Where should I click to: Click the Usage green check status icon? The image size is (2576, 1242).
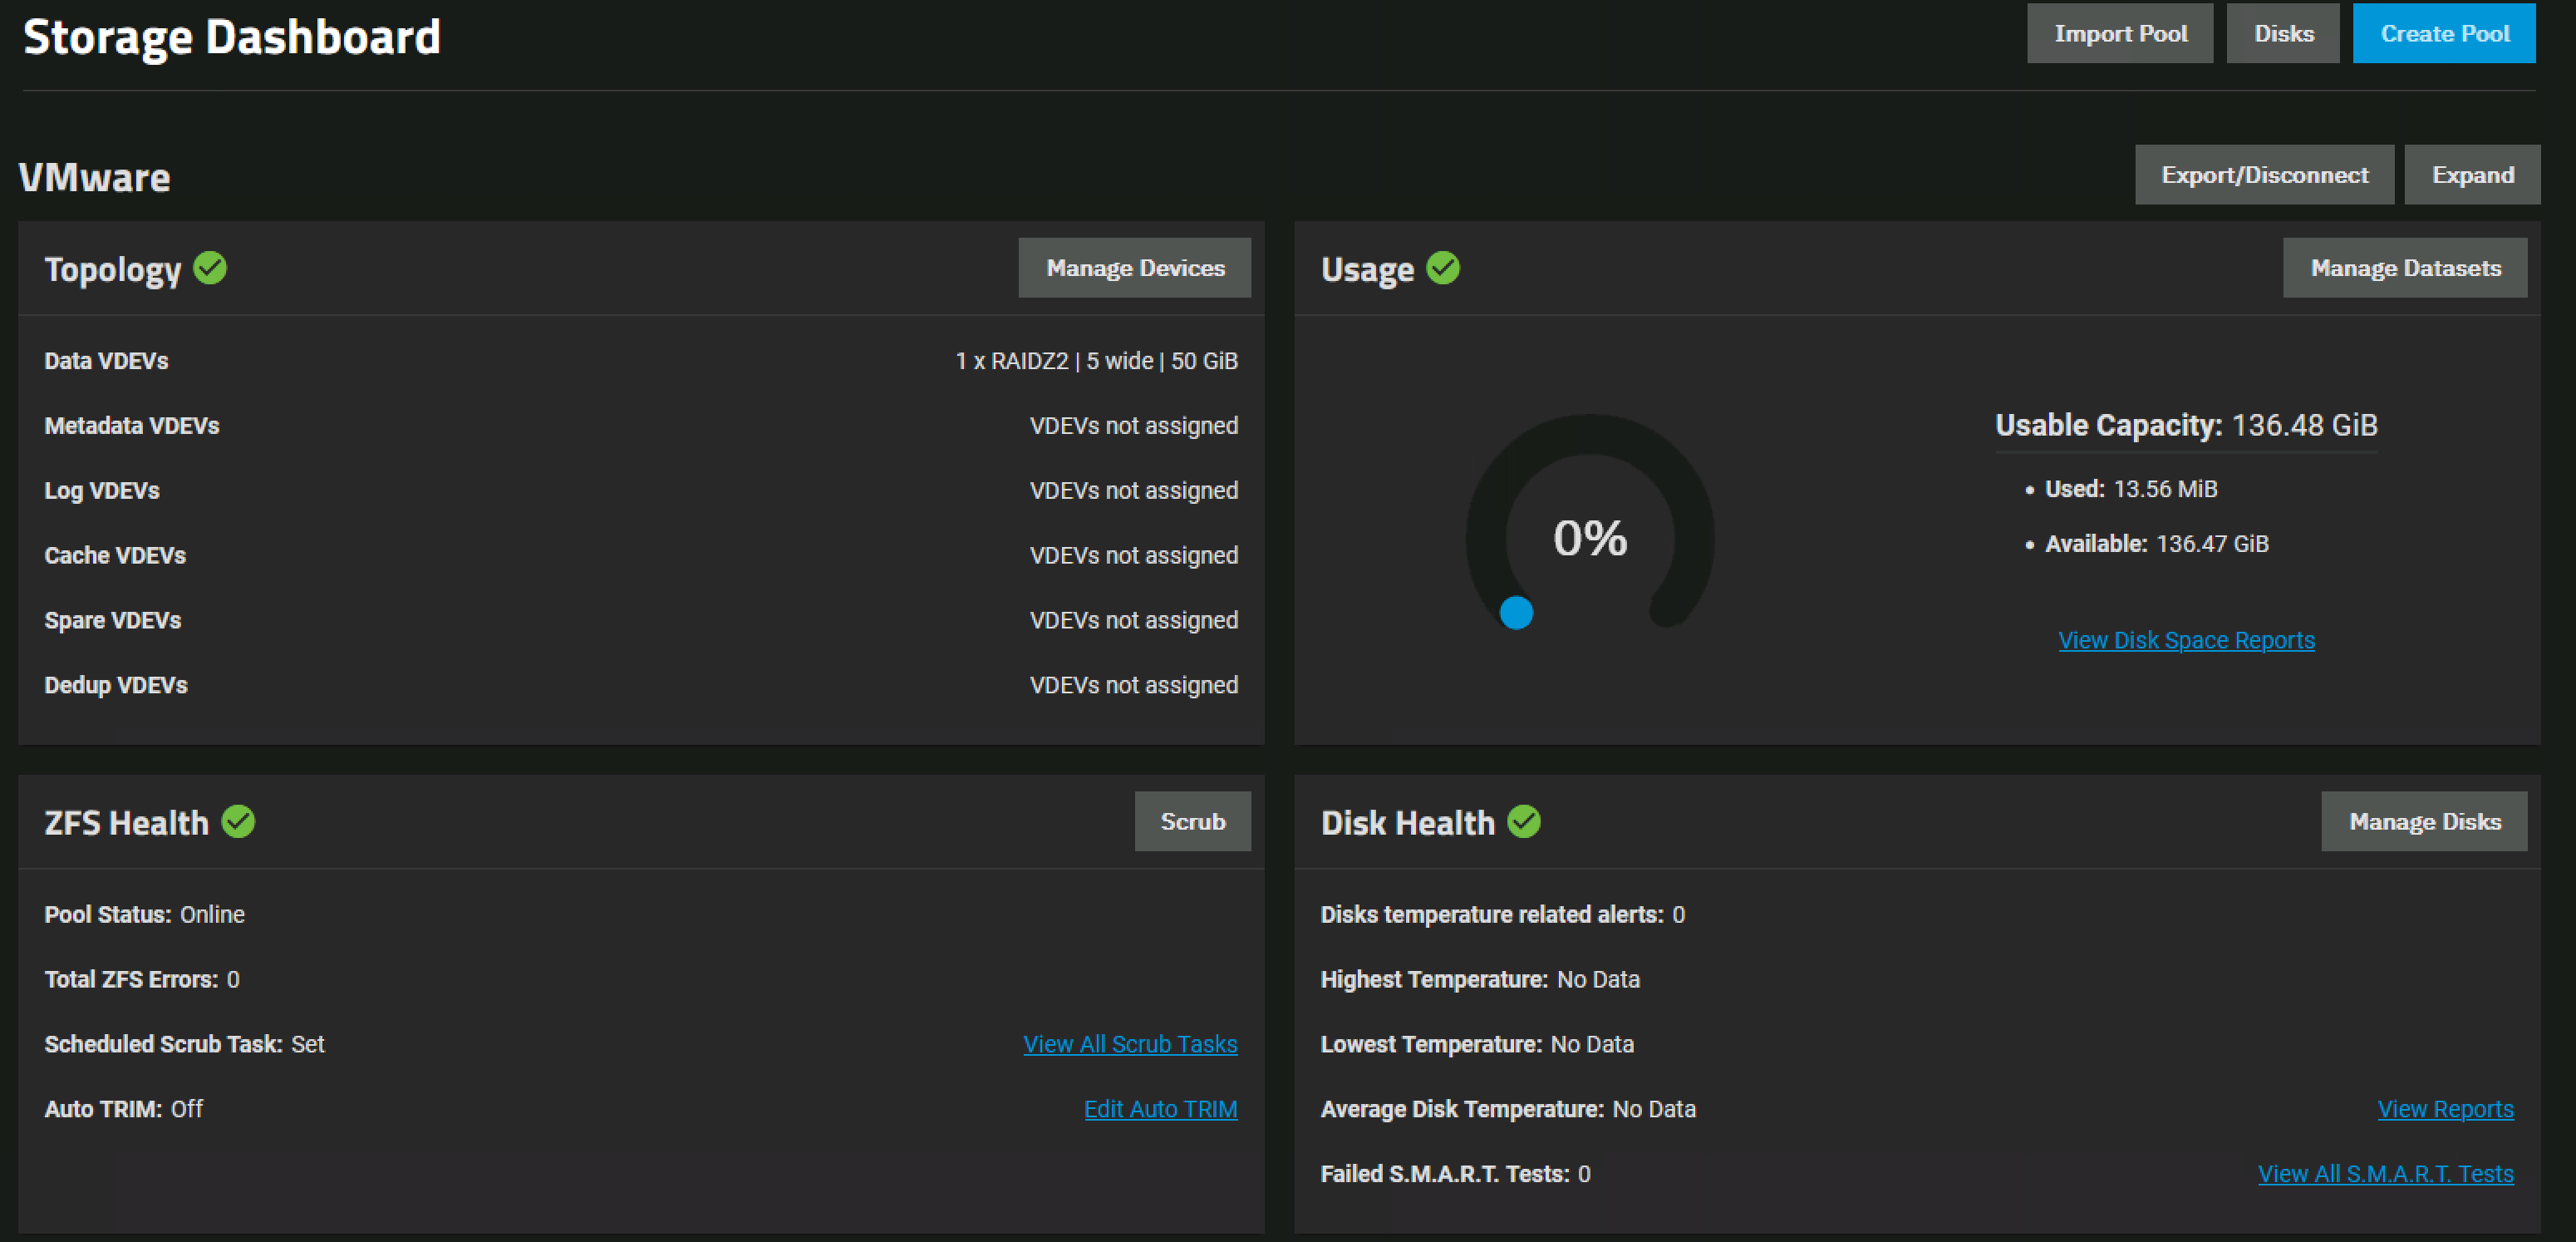click(1442, 269)
